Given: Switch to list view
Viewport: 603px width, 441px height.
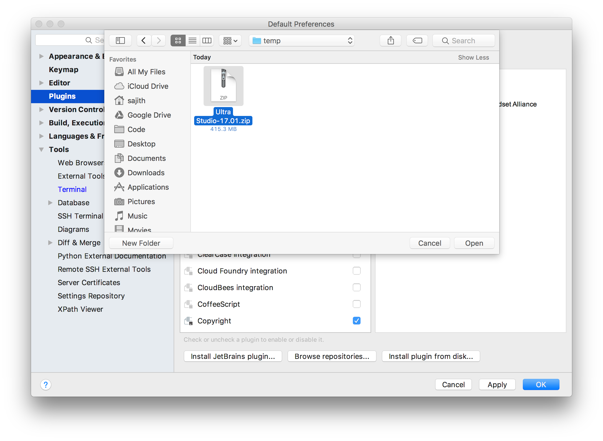Looking at the screenshot, I should [x=192, y=40].
